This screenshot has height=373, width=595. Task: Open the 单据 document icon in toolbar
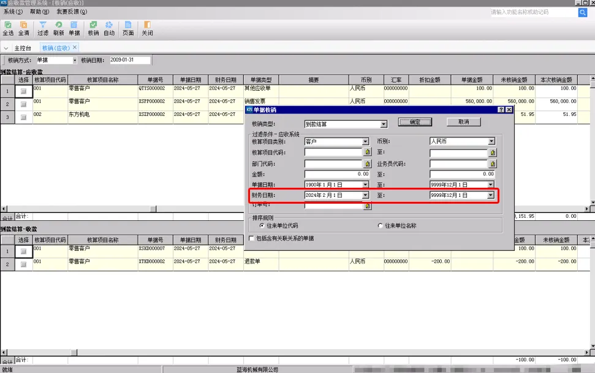tap(74, 28)
